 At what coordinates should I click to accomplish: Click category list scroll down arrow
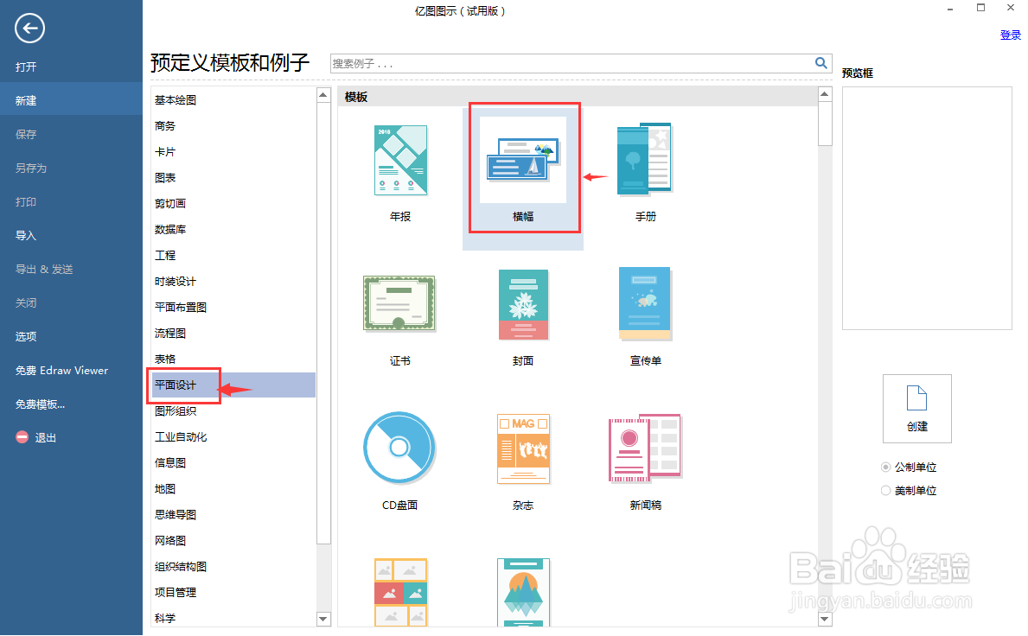[323, 619]
